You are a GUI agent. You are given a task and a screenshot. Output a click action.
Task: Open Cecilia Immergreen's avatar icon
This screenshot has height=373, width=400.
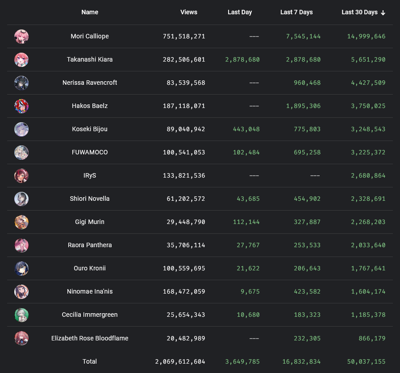click(21, 315)
